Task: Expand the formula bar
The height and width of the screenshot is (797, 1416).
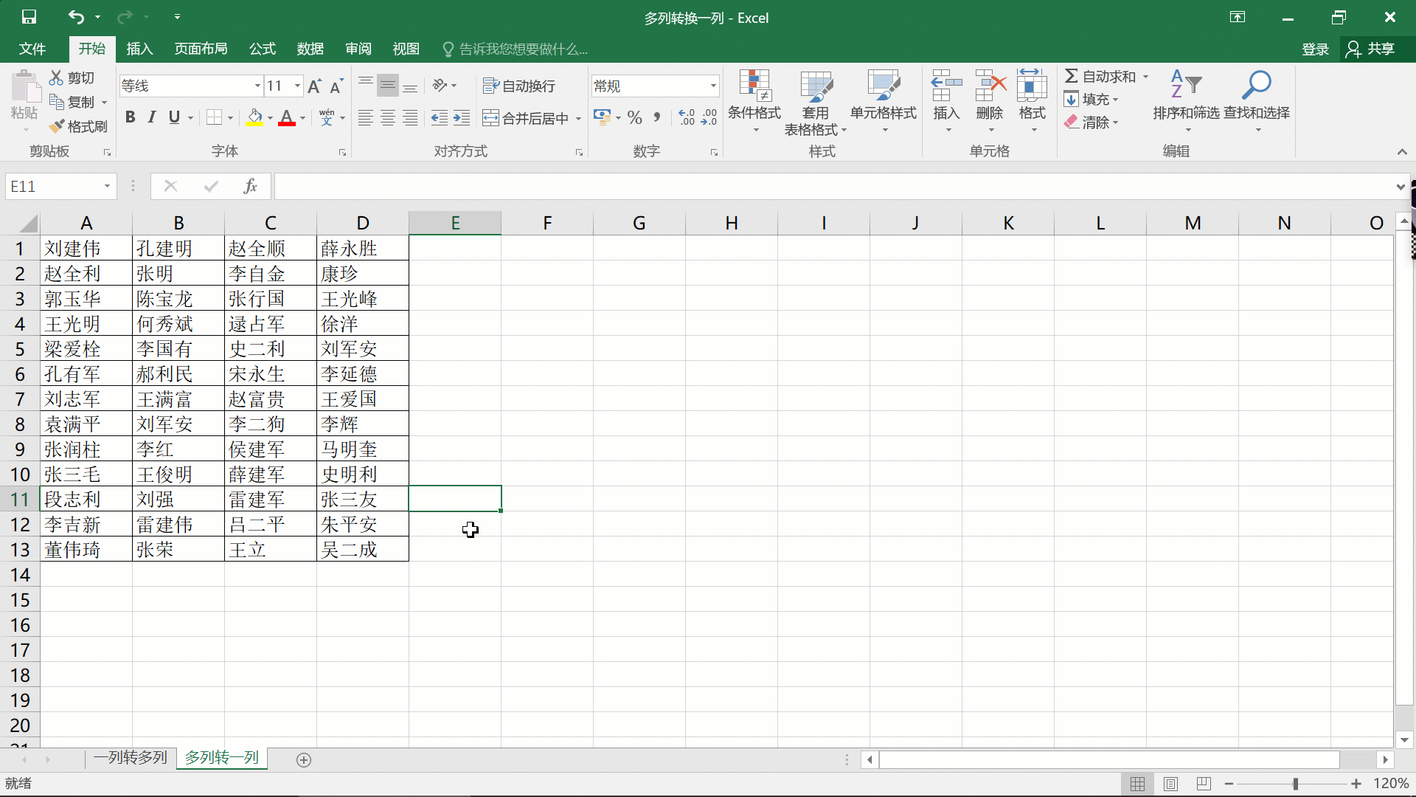Action: click(x=1401, y=187)
